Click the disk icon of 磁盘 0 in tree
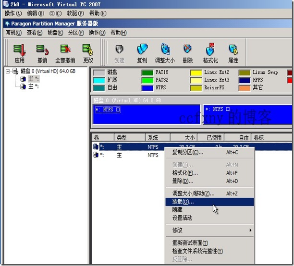The image size is (294, 266). [x=15, y=71]
